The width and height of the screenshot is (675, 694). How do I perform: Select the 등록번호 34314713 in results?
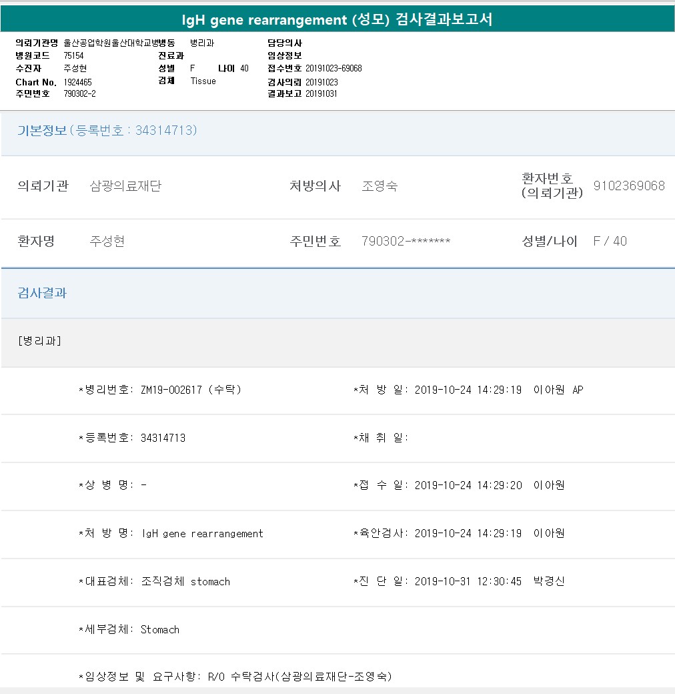coord(163,438)
